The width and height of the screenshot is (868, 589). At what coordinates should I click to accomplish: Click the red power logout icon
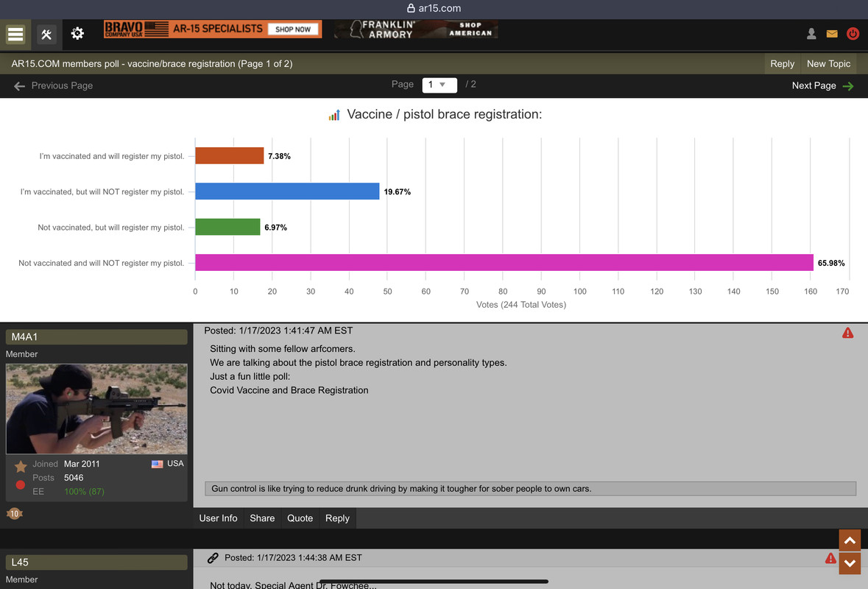coord(853,34)
